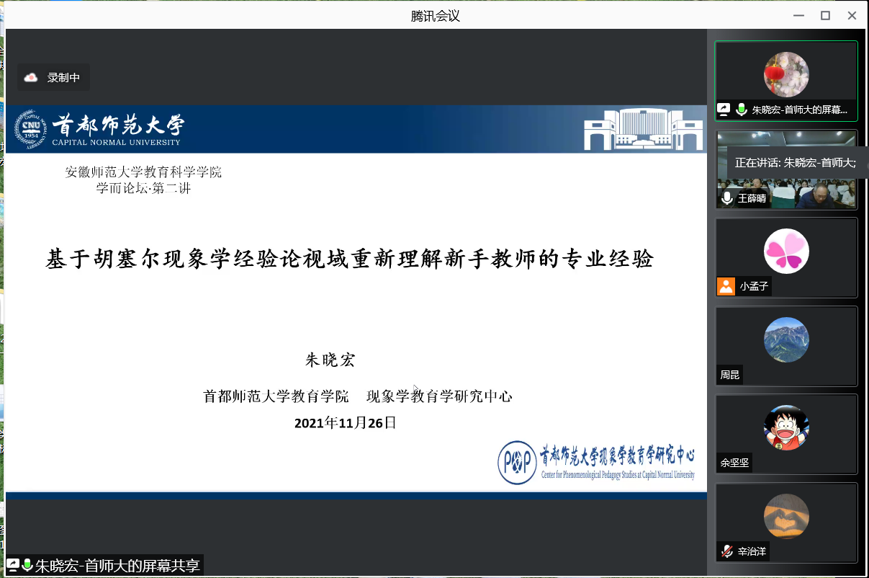Image resolution: width=869 pixels, height=578 pixels.
Task: Select 周昆's mountain avatar tile
Action: [786, 340]
